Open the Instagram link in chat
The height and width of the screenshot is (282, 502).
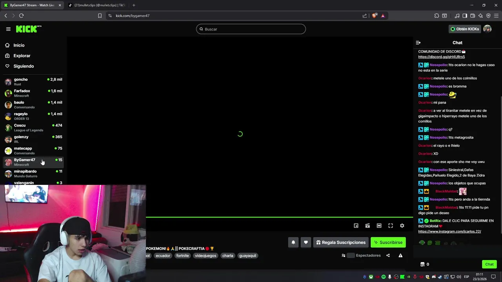[449, 231]
